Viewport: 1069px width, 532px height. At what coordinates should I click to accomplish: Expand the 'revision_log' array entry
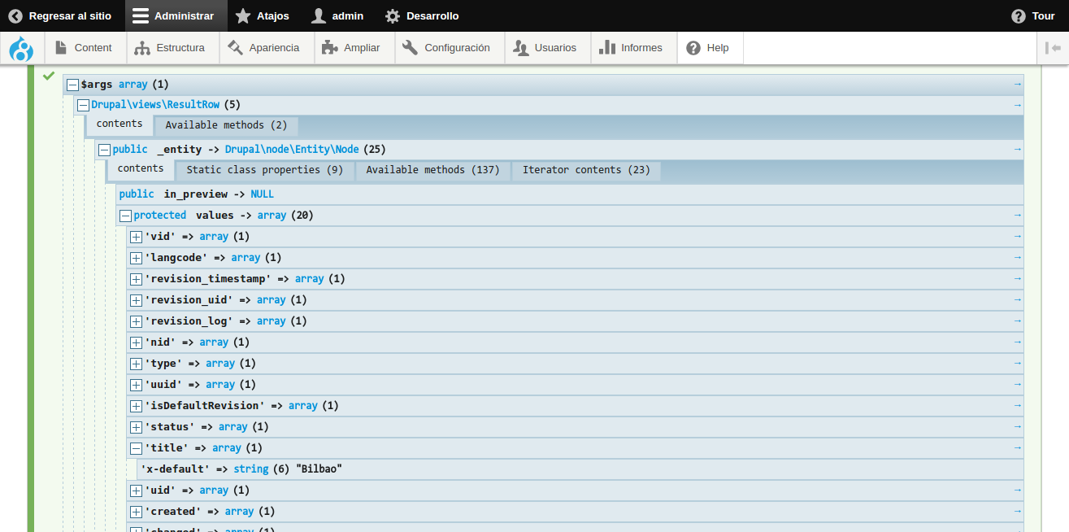136,321
